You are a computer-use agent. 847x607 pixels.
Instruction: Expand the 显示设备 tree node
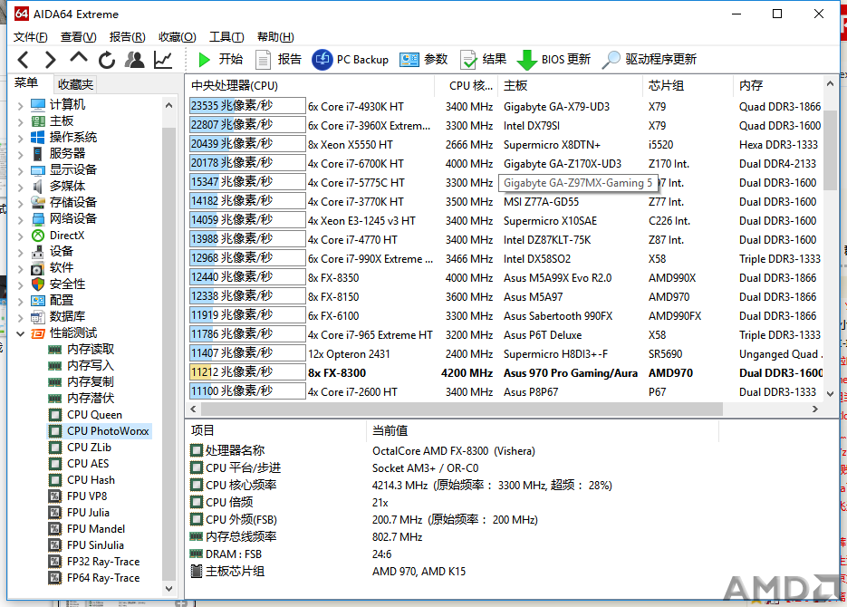20,170
